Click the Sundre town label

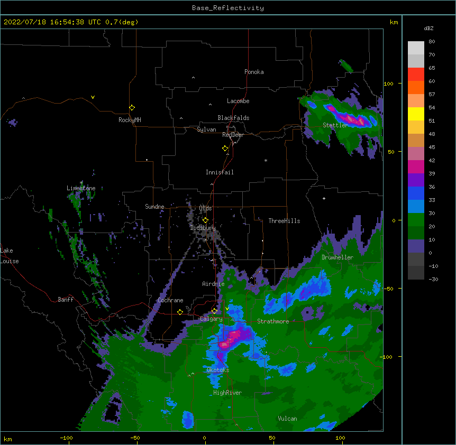154,207
